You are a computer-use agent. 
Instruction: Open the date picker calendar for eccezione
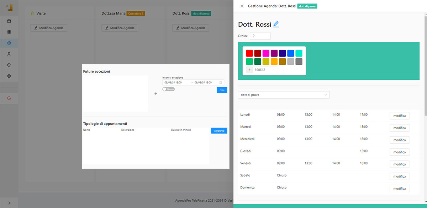pyautogui.click(x=221, y=82)
